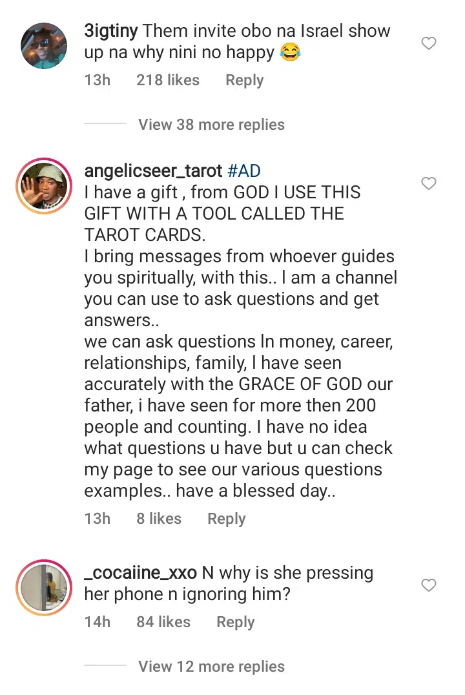Open the 3igtiny username link
This screenshot has height=695, width=465.
tap(110, 30)
